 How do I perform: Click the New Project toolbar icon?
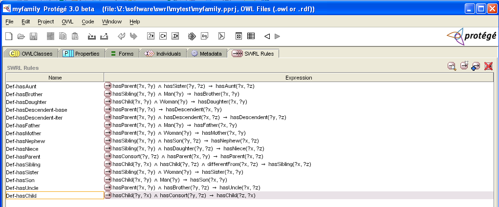click(x=8, y=36)
